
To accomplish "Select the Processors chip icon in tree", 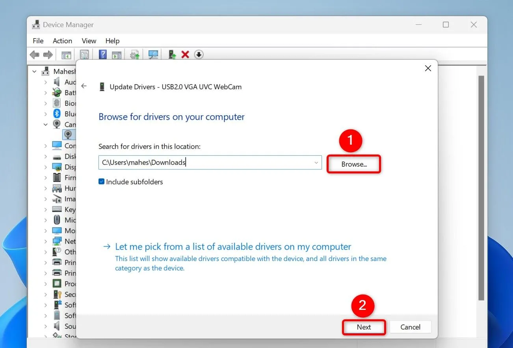I will point(57,284).
